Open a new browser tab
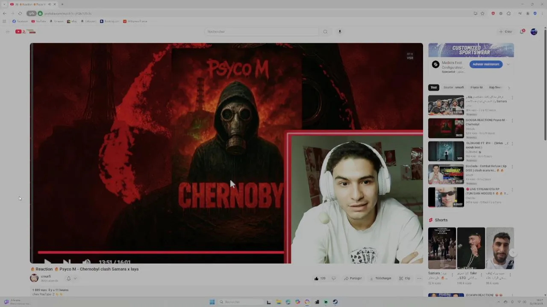 click(x=62, y=4)
